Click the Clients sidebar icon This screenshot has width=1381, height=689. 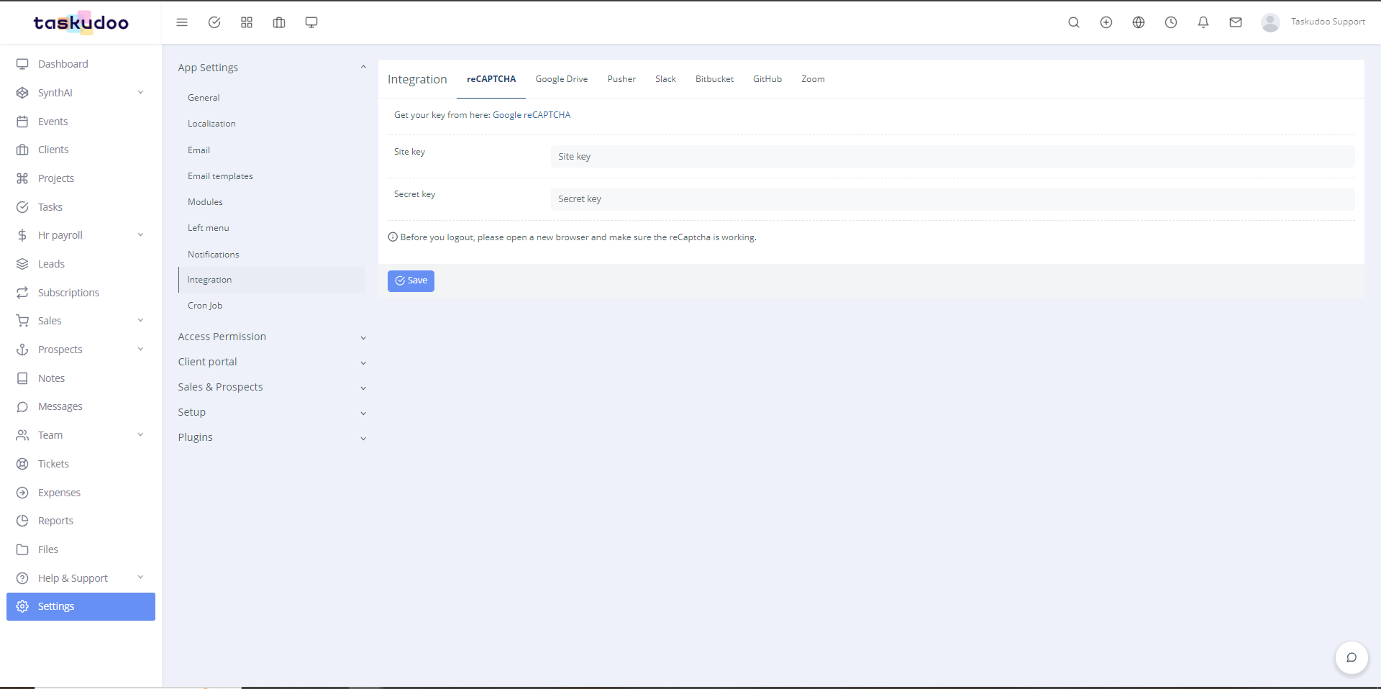22,150
